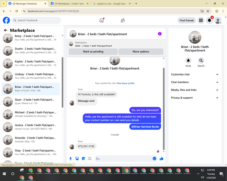Screen dimensions: 227x181
Task: Open the emoji picker
Action: [154, 158]
